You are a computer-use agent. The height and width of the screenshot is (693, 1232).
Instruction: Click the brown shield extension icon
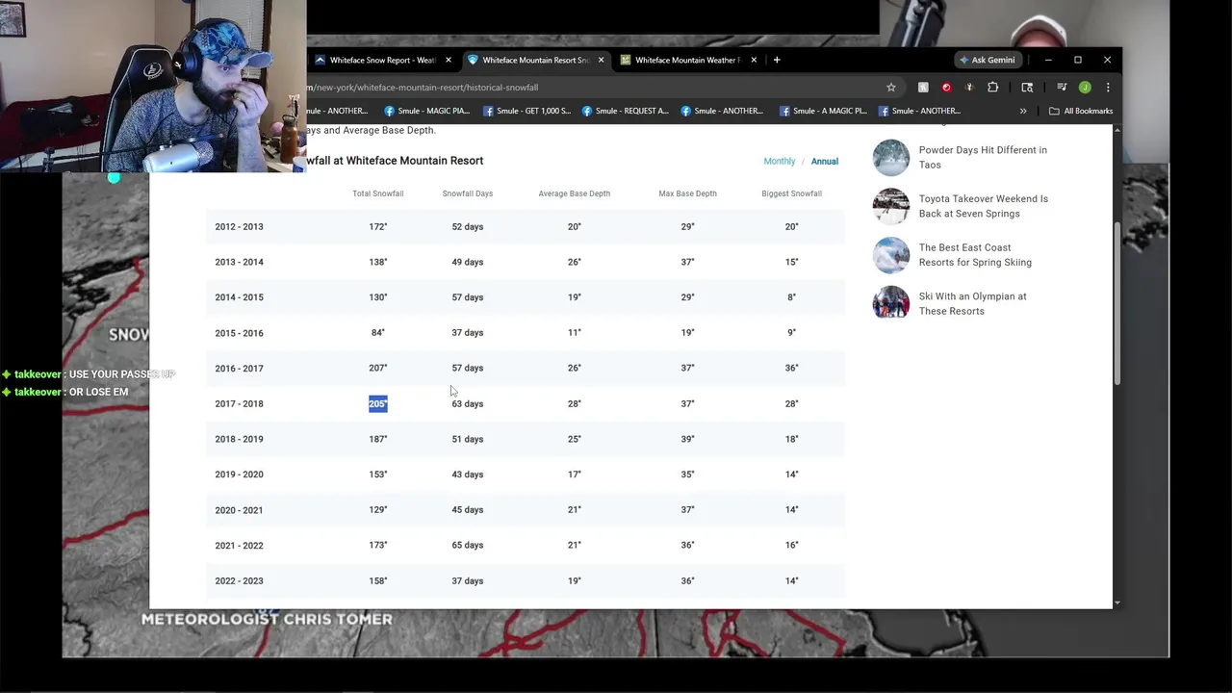969,87
